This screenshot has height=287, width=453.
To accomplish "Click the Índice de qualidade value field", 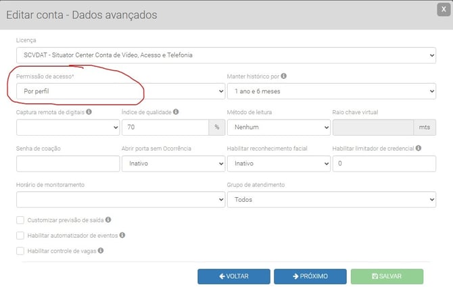I will [x=165, y=127].
